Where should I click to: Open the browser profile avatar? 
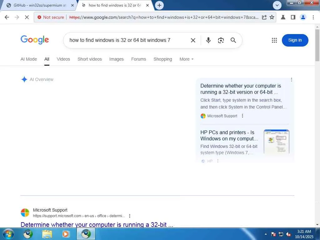point(303,17)
